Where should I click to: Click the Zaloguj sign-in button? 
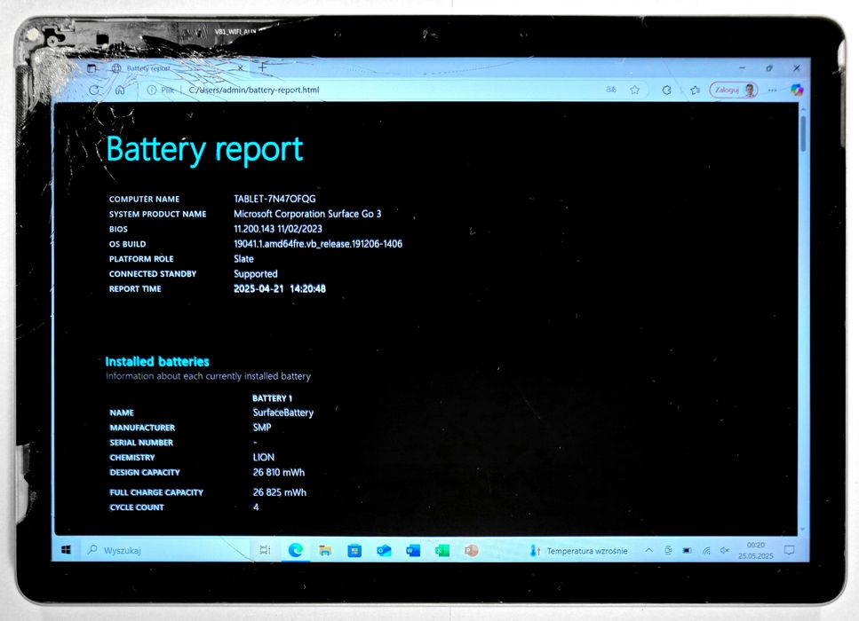[734, 90]
